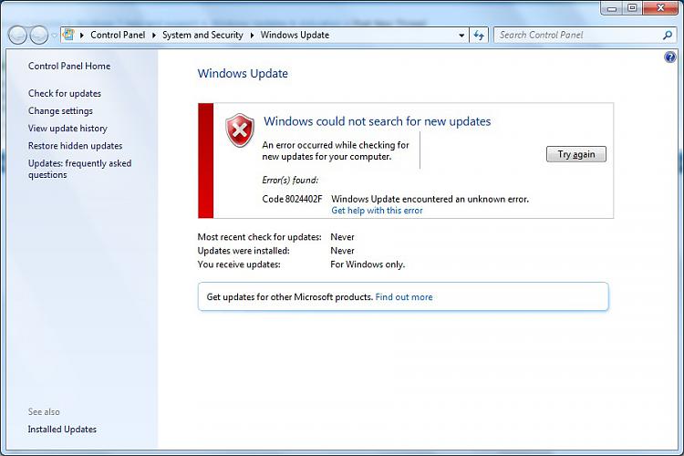Expand the arrow after Control Panel breadcrumb
The image size is (684, 456).
tap(153, 36)
